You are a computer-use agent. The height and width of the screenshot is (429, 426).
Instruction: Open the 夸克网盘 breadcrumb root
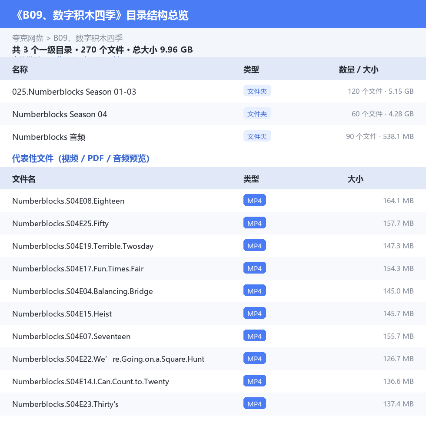[x=28, y=38]
